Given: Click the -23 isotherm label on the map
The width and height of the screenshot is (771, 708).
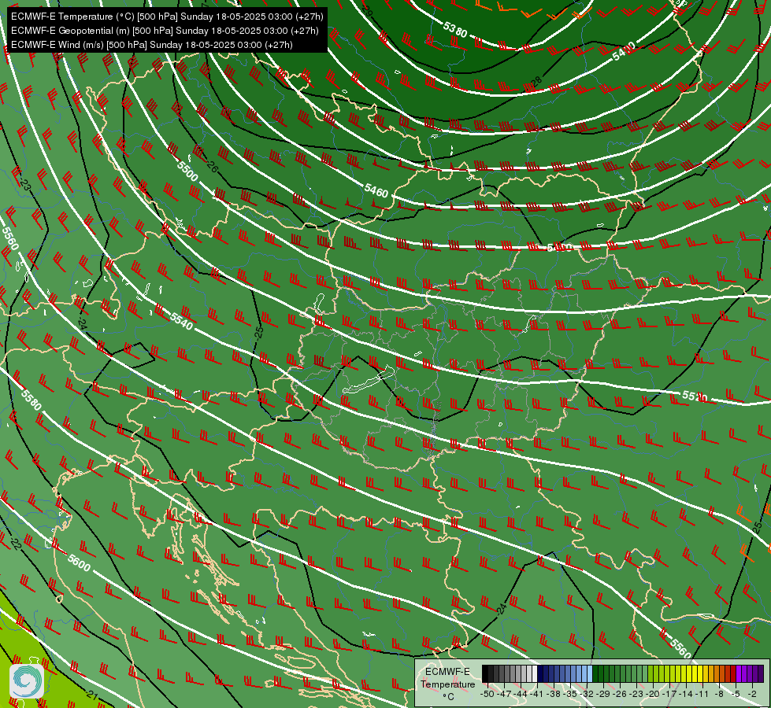Looking at the screenshot, I should pos(25,184).
